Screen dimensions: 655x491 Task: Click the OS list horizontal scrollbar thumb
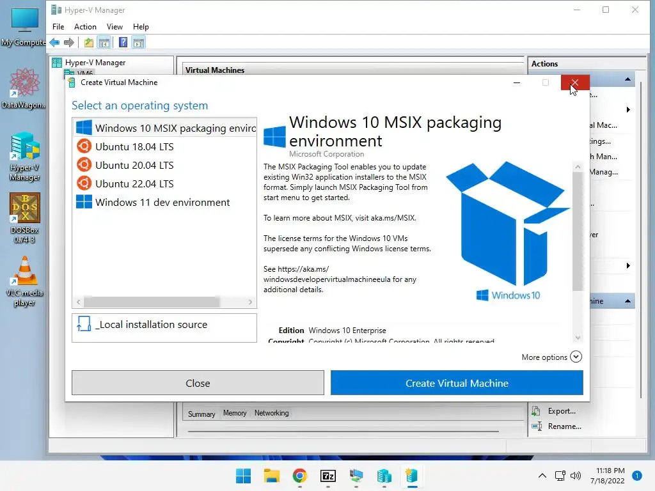(152, 302)
